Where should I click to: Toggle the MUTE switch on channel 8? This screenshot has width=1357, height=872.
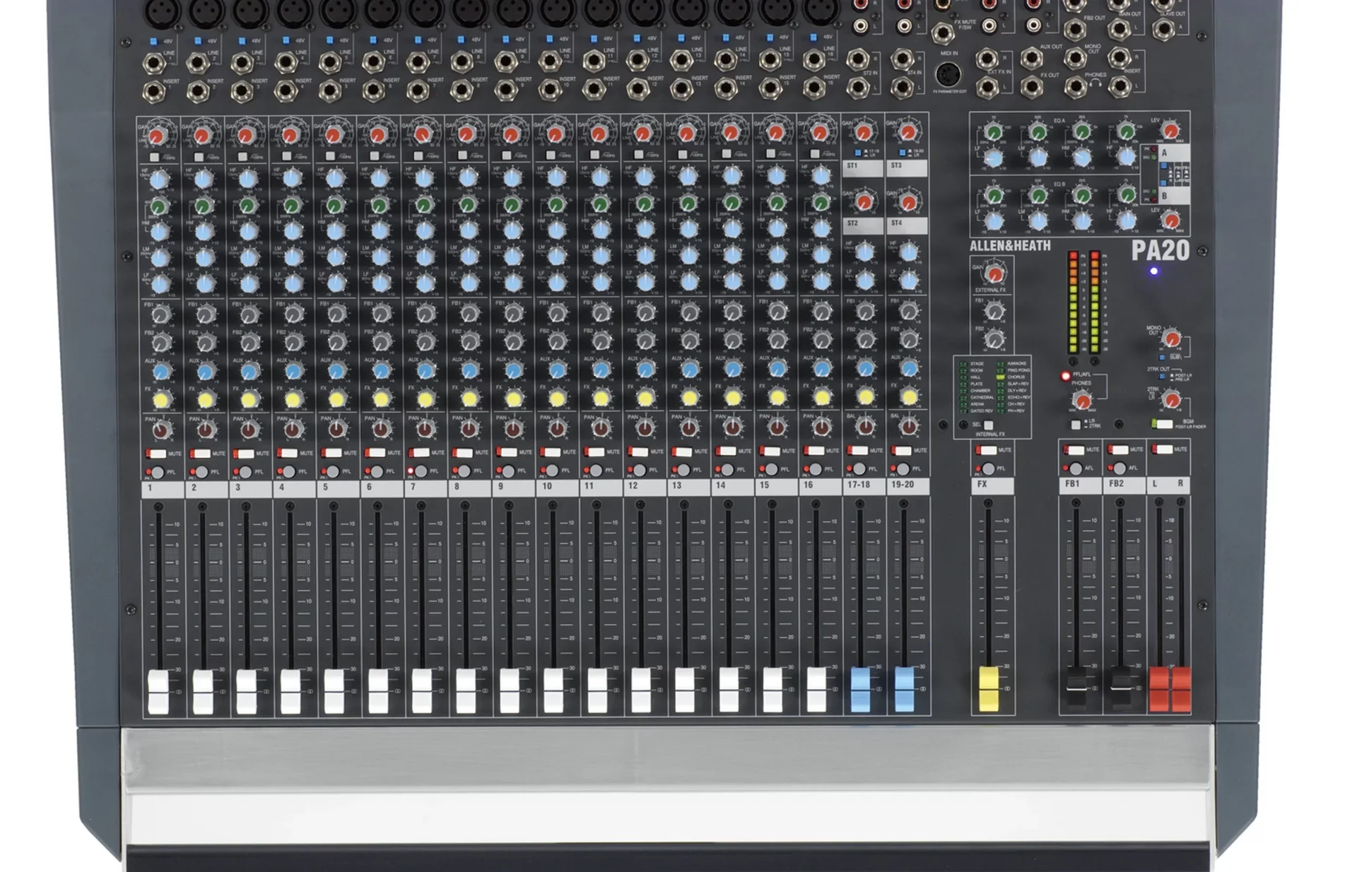463,452
